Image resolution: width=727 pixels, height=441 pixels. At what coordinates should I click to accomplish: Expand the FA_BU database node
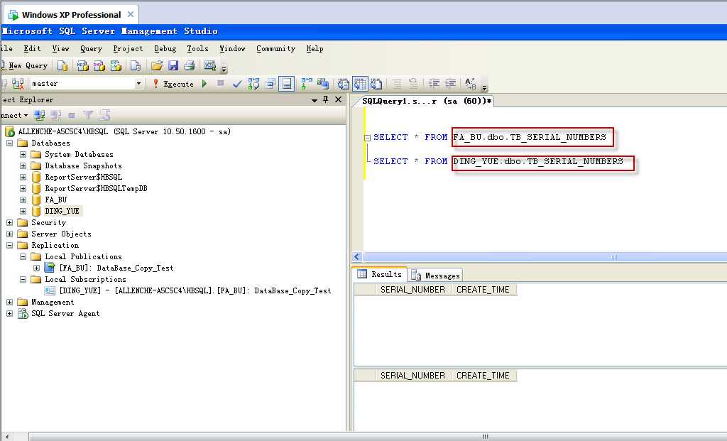23,200
